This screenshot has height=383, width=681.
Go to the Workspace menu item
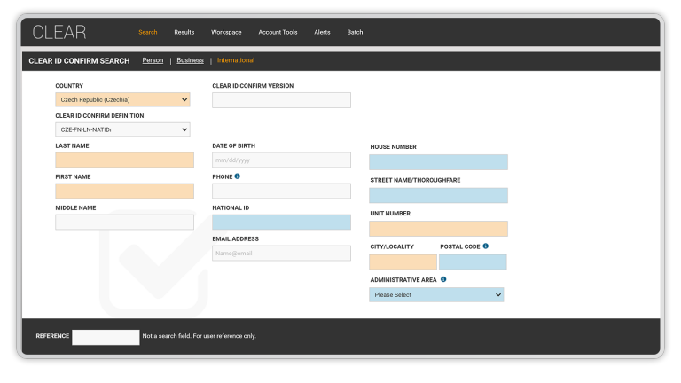point(226,33)
